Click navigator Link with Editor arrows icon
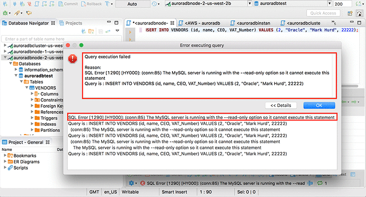The height and width of the screenshot is (197, 366). 108,31
